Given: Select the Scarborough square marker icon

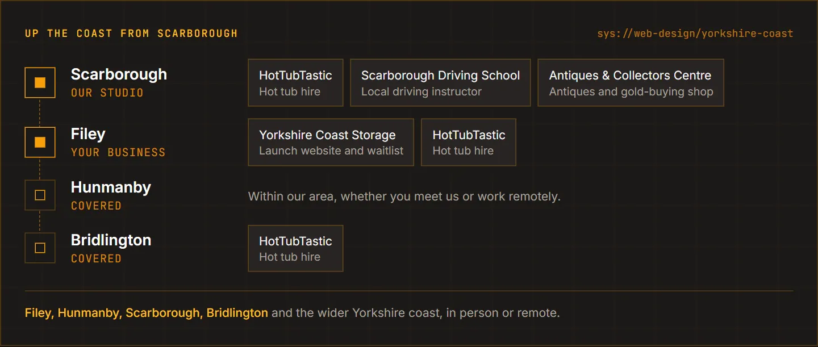Looking at the screenshot, I should click(40, 82).
